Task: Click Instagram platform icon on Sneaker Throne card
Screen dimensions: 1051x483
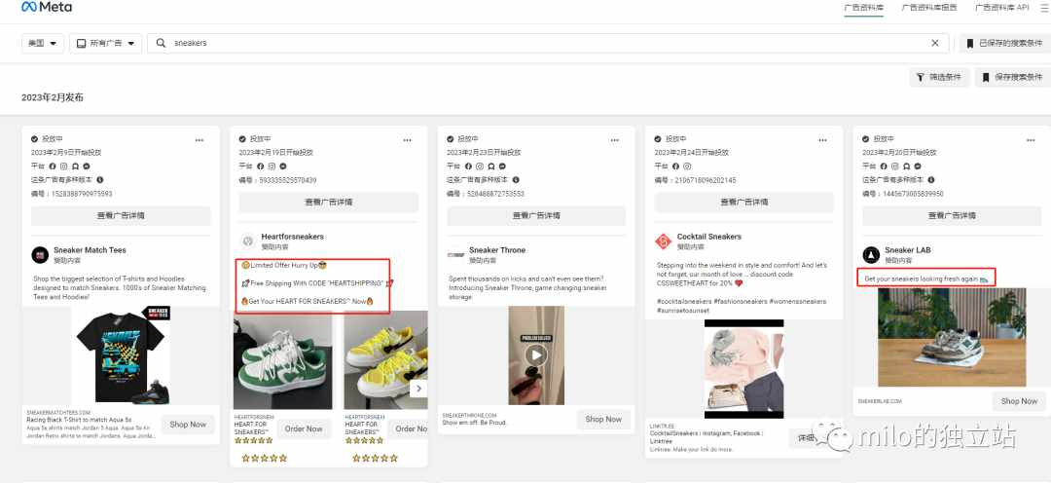Action: [x=479, y=167]
